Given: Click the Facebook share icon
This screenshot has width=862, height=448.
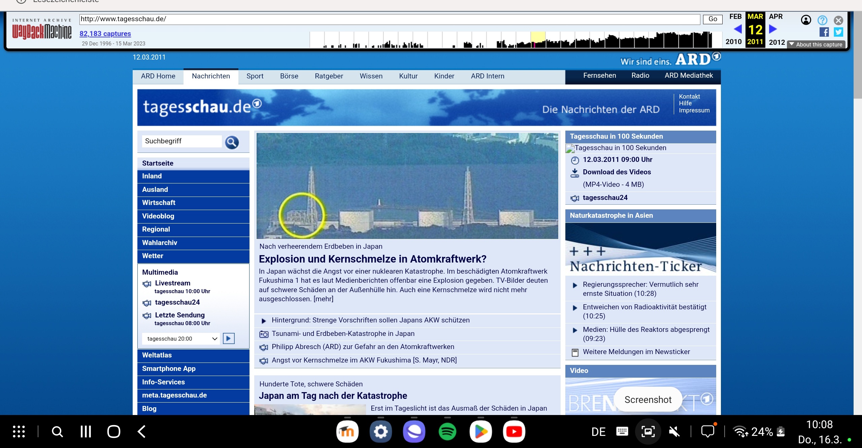Looking at the screenshot, I should pos(824,32).
